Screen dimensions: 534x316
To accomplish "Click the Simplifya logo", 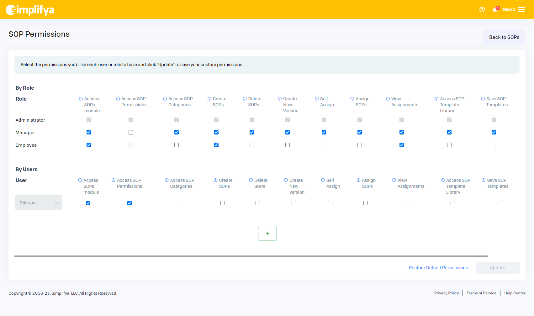I will coord(30,10).
